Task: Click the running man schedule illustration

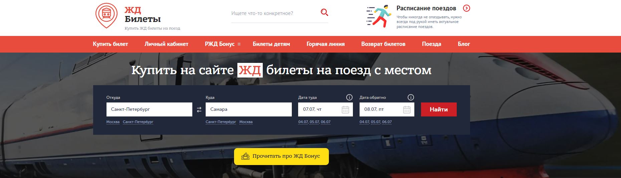Action: [379, 17]
